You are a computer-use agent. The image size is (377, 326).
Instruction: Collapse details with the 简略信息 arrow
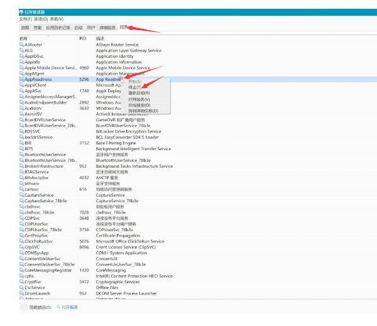(24, 308)
